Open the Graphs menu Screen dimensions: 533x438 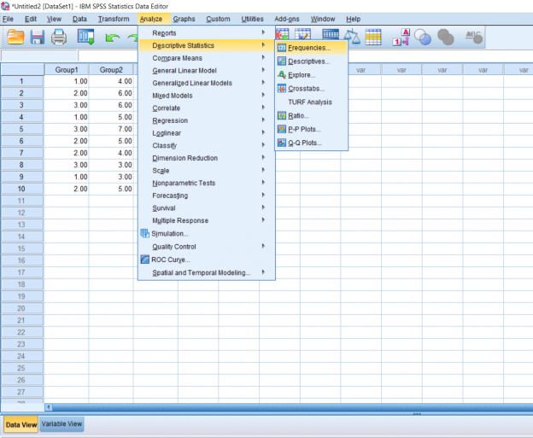184,19
